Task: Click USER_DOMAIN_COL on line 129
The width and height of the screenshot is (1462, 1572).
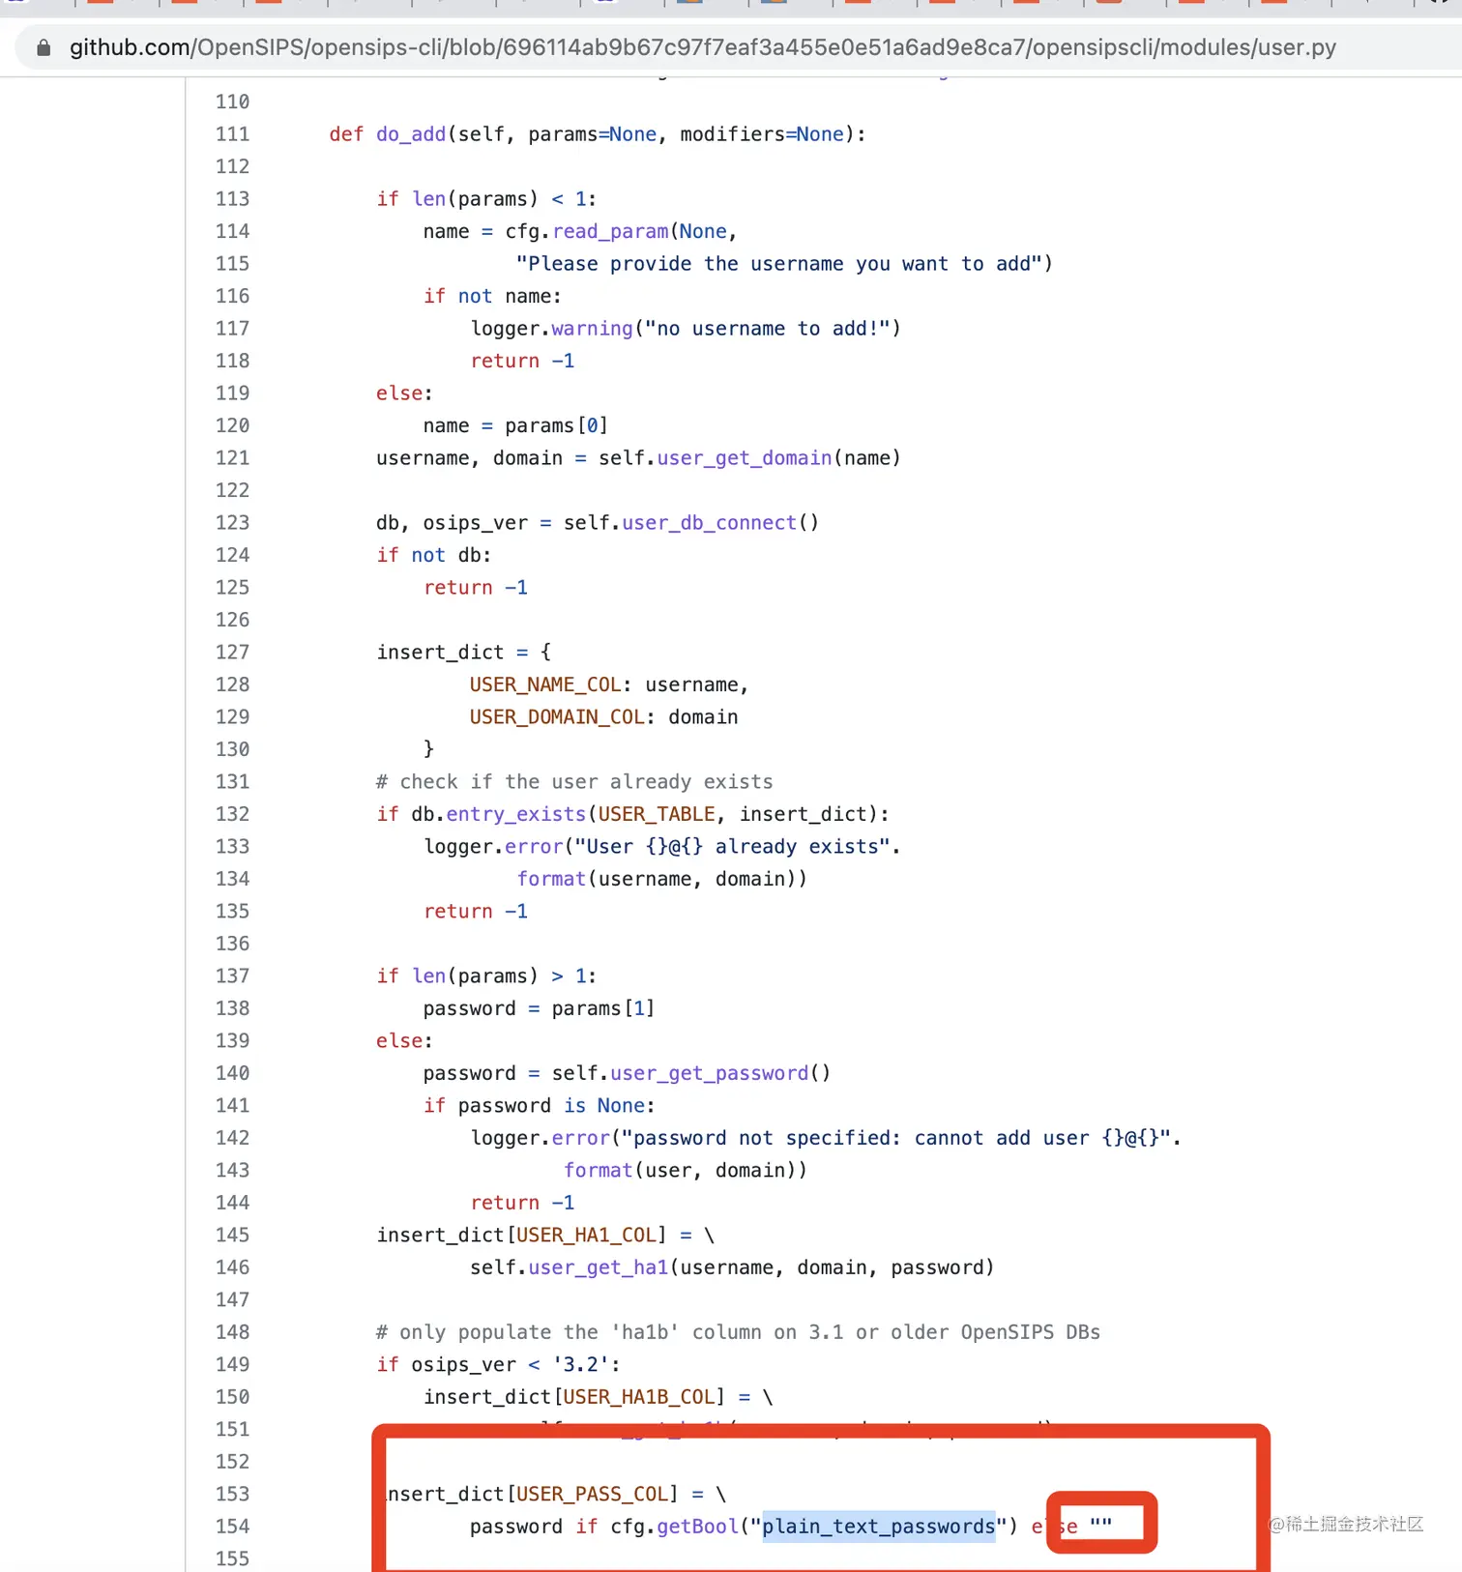Action: click(x=557, y=717)
